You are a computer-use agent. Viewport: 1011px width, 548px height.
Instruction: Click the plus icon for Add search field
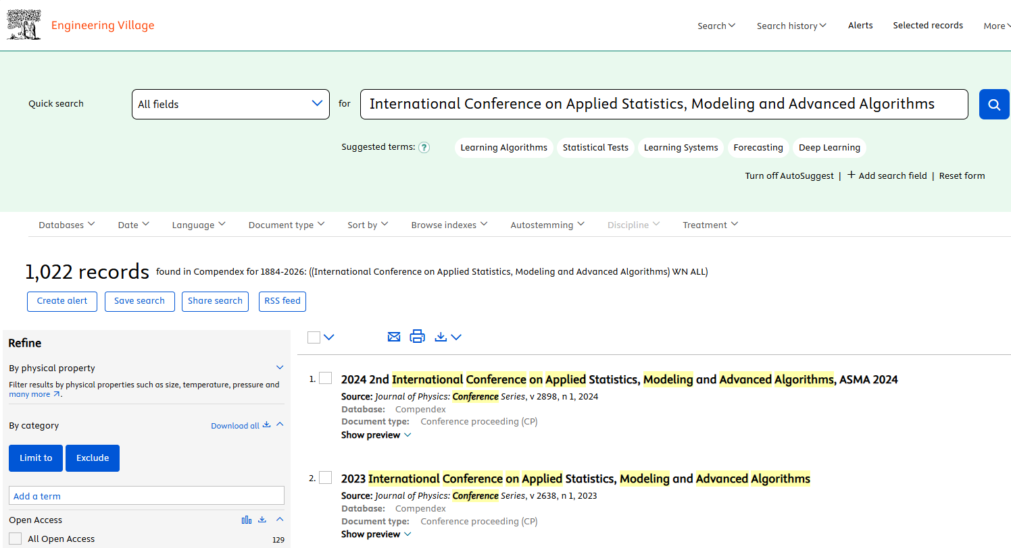click(852, 175)
